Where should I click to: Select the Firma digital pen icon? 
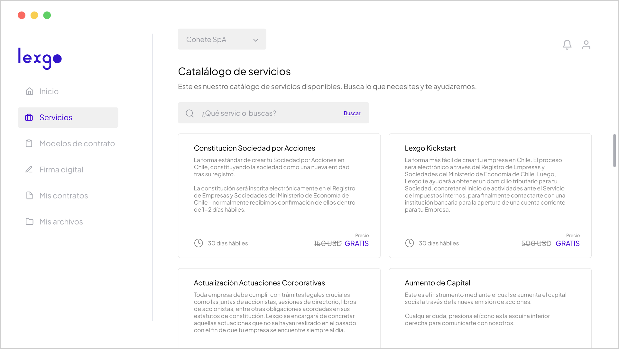click(30, 170)
